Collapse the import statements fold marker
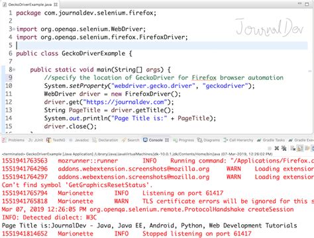Viewport: 314px width, 238px height. (x=14, y=29)
